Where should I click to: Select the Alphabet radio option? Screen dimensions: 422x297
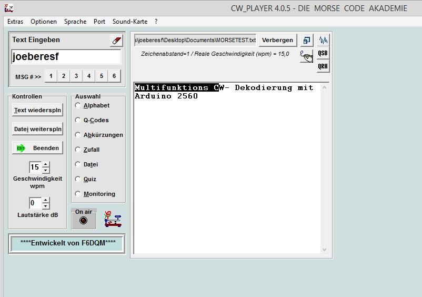78,105
